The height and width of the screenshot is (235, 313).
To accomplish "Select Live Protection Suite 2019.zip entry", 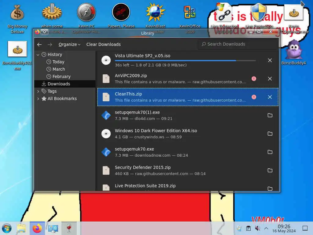I will 188,186.
